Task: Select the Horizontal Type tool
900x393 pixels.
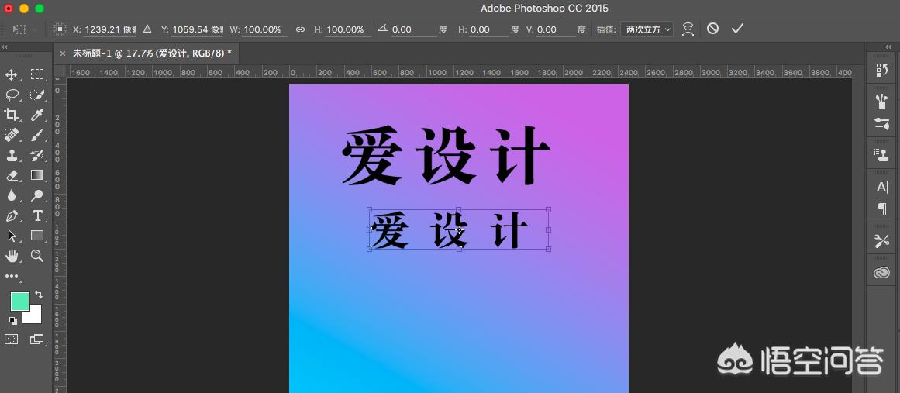Action: [37, 215]
